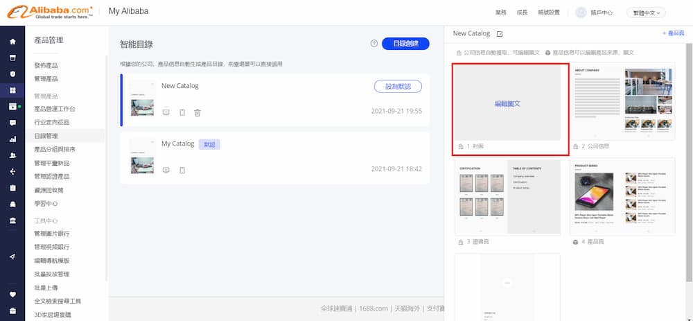Screen dimensions: 693x321
Task: Open 3D家居場景購 in the left menu
Action: [x=52, y=315]
